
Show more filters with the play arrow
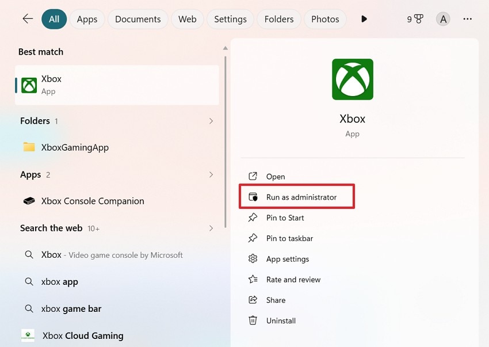[364, 19]
